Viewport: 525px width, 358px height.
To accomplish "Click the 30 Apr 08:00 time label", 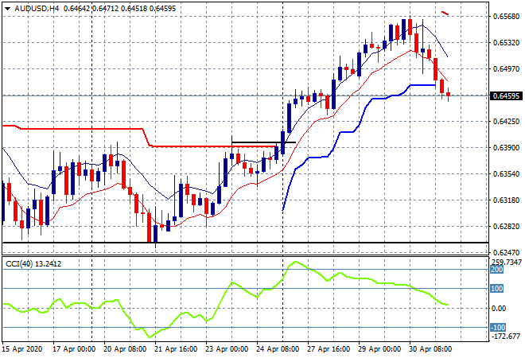I will (430, 349).
